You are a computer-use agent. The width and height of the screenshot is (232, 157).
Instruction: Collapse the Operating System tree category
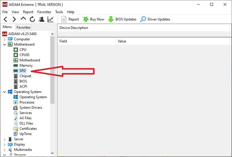click(5, 92)
